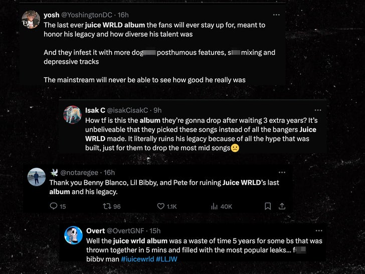Viewport: 365px width, 274px height.
Task: Open Isak C's profile avatar
Action: (73, 114)
